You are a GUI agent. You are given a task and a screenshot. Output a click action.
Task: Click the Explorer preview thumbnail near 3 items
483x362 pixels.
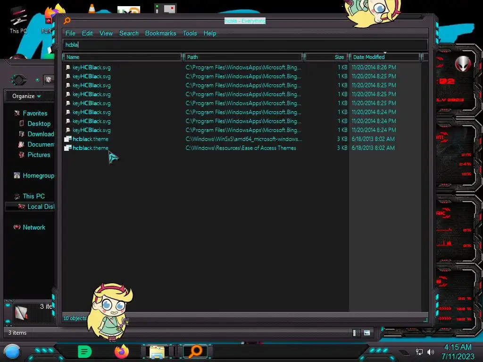click(21, 313)
